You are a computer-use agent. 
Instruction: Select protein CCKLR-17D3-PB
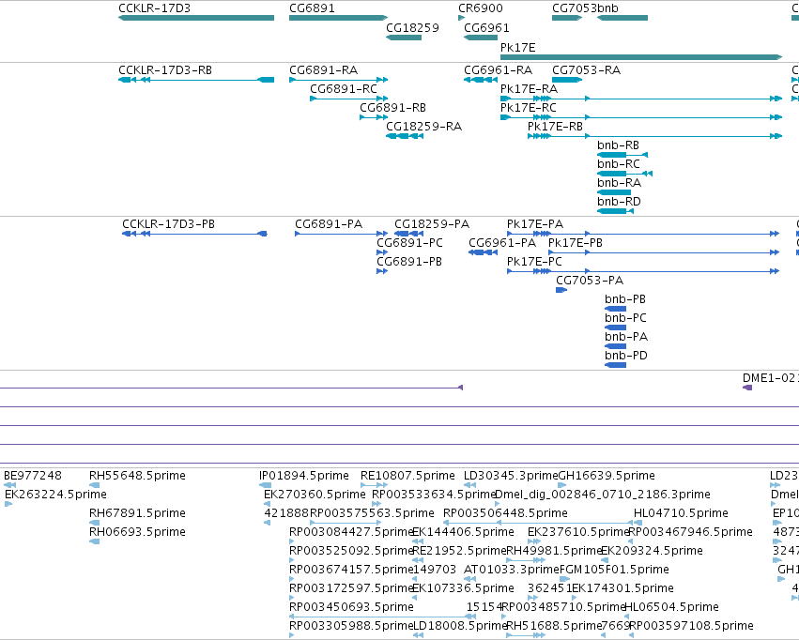[x=194, y=234]
